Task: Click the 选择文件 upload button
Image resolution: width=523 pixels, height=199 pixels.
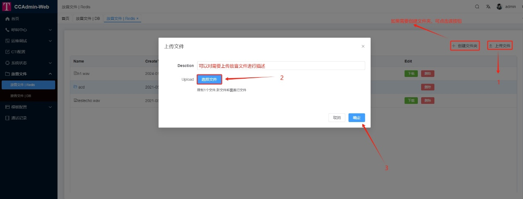Action: click(x=209, y=79)
